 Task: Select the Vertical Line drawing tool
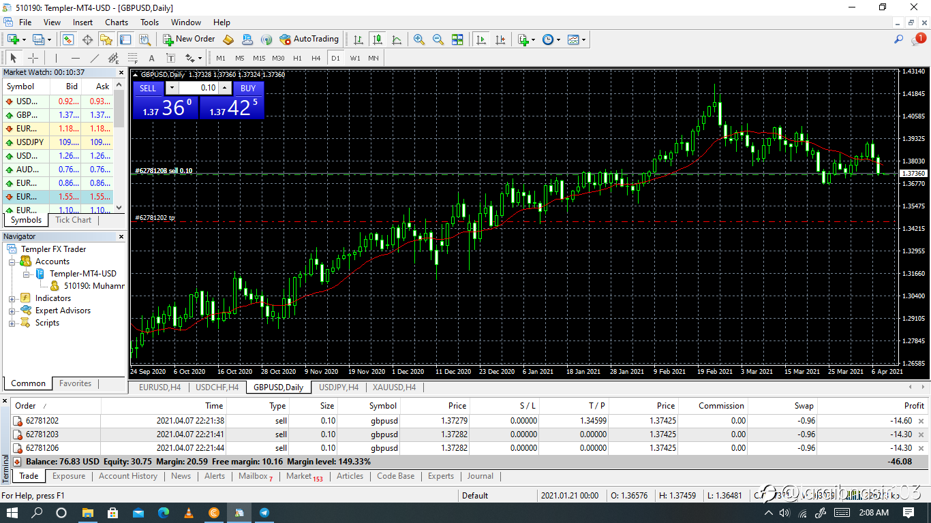56,58
